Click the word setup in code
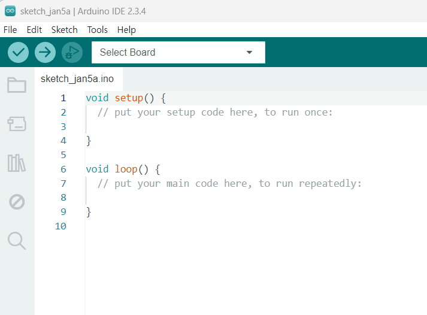The image size is (427, 315). [x=129, y=98]
